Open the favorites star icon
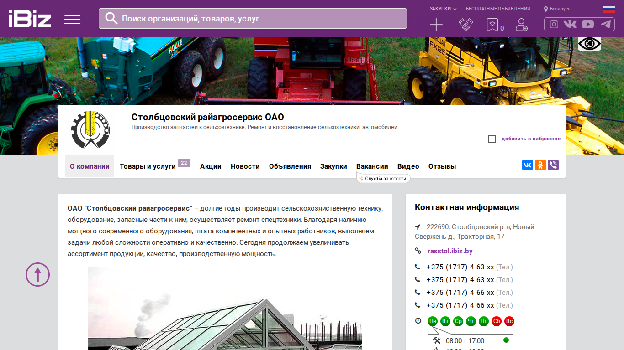 [492, 25]
